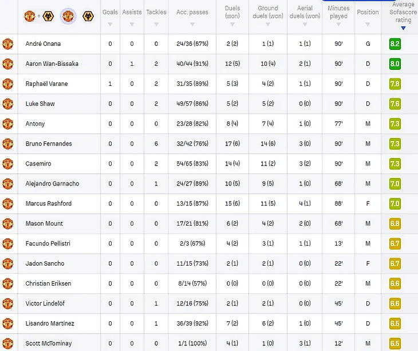The width and height of the screenshot is (418, 351).
Task: Click the club crest beside Antony
Action: click(7, 124)
